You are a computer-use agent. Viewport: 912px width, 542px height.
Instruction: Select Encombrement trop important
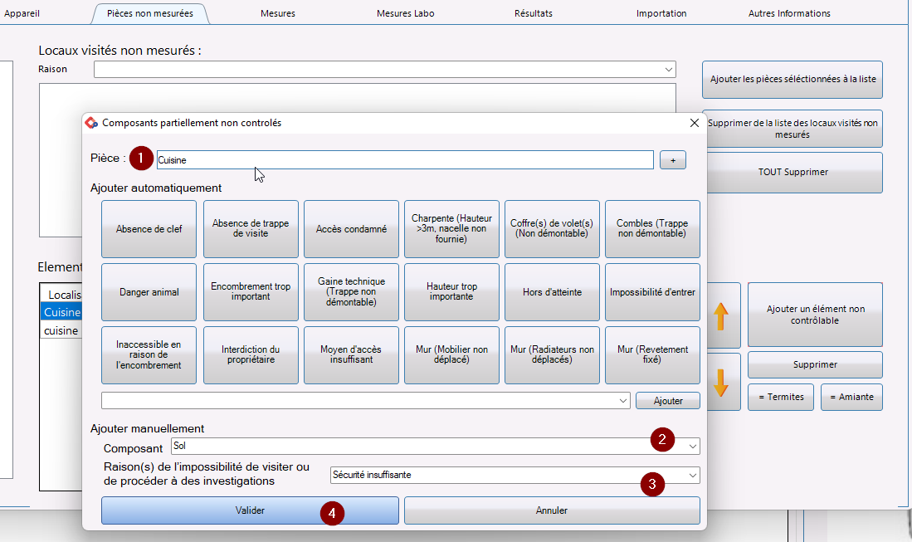(x=251, y=292)
